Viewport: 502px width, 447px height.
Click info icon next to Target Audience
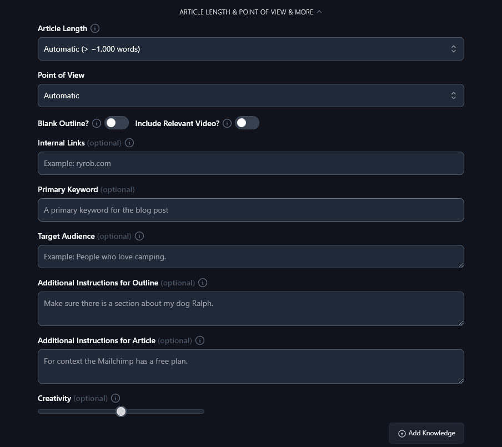tap(139, 236)
